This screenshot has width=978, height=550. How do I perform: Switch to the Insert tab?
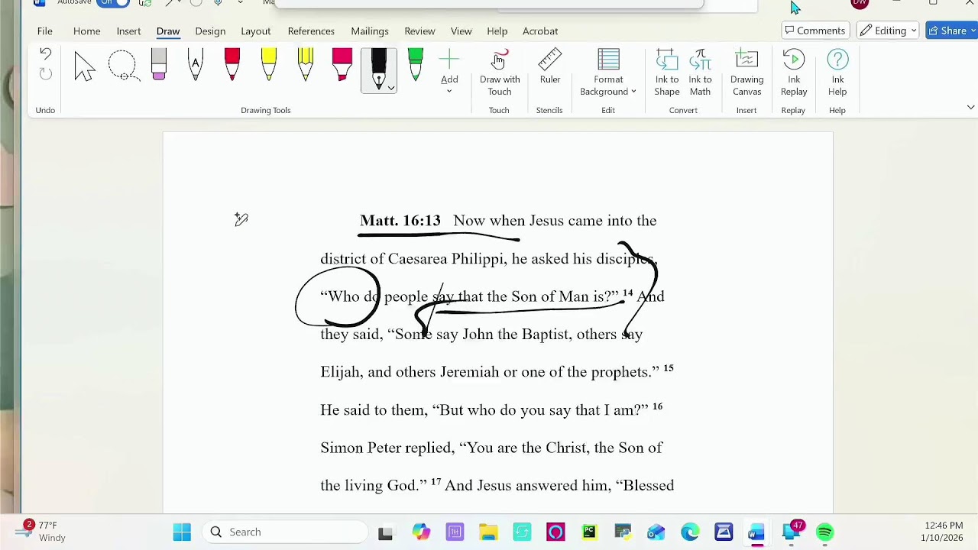[x=128, y=31]
